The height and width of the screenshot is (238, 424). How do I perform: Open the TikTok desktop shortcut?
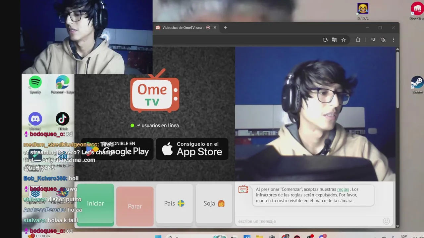tap(62, 121)
